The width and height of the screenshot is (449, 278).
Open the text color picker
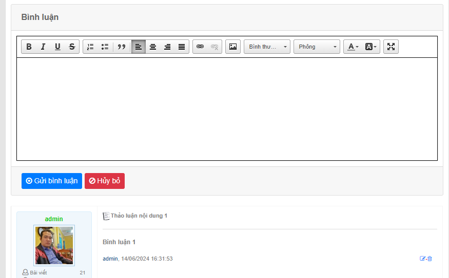tap(353, 47)
